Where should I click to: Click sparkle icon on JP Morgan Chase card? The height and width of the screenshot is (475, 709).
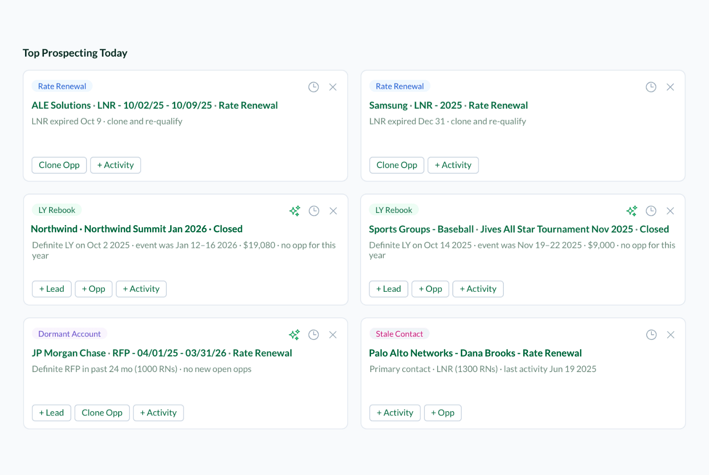pyautogui.click(x=294, y=335)
